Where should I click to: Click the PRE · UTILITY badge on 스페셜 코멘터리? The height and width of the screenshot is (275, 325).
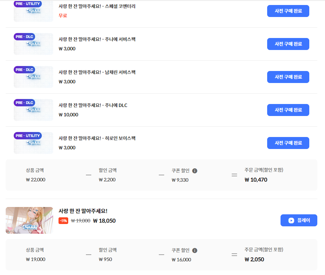28,4
